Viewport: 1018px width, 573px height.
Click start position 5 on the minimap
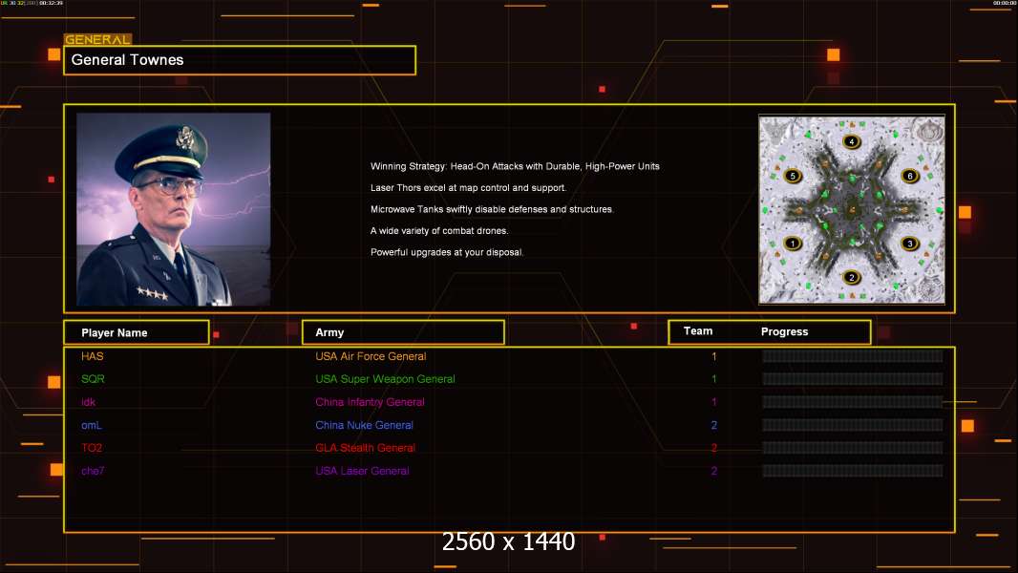coord(792,176)
